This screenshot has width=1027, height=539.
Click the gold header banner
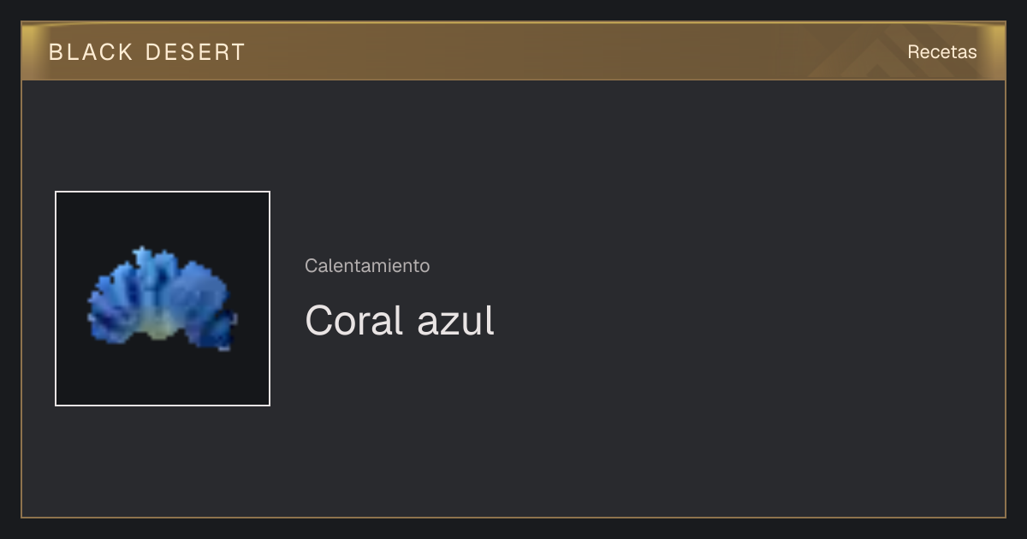coord(513,51)
